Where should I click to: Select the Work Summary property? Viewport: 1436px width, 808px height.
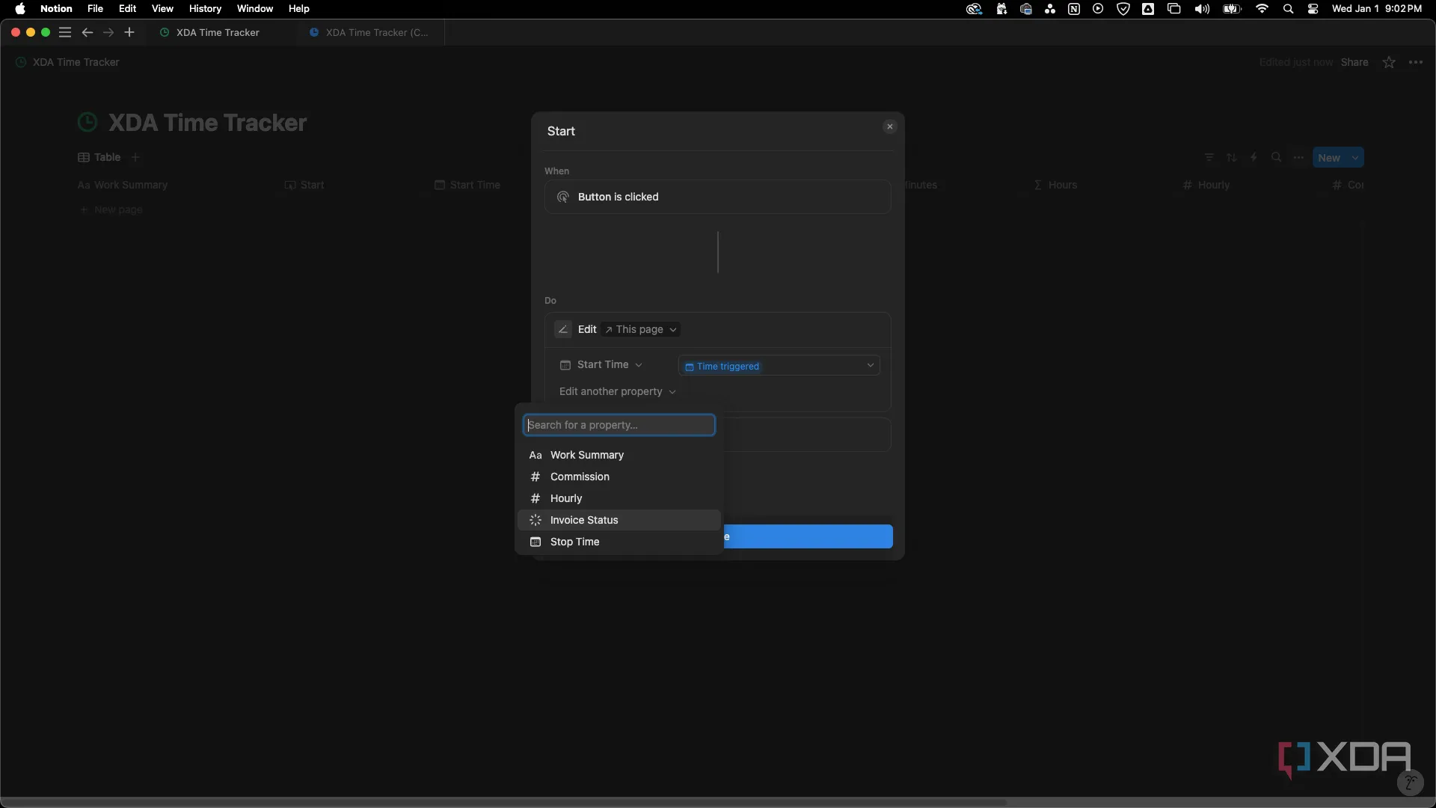tap(619, 455)
